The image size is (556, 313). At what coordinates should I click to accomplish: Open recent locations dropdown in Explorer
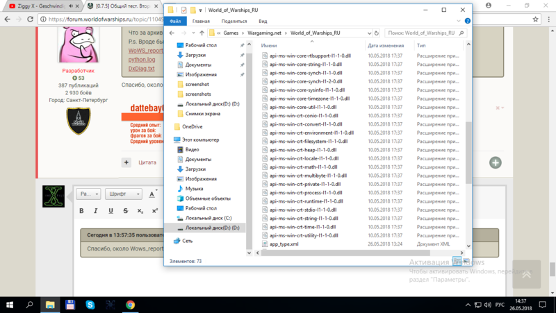pos(193,33)
